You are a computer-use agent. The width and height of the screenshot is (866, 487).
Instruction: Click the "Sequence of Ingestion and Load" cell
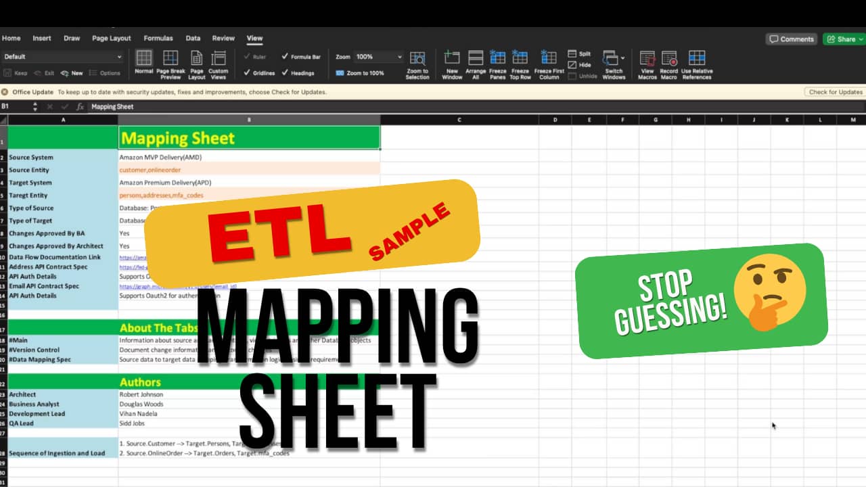[63, 448]
